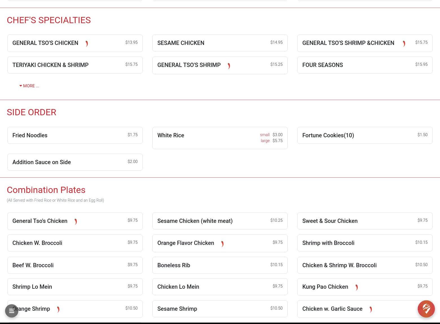Choose Boneless Rib combination plate
440x324 pixels.
[x=220, y=265]
